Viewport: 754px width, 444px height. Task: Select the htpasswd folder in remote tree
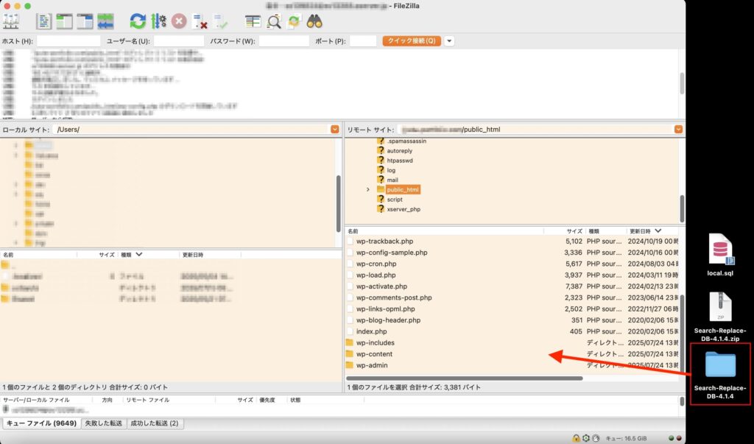pos(400,161)
